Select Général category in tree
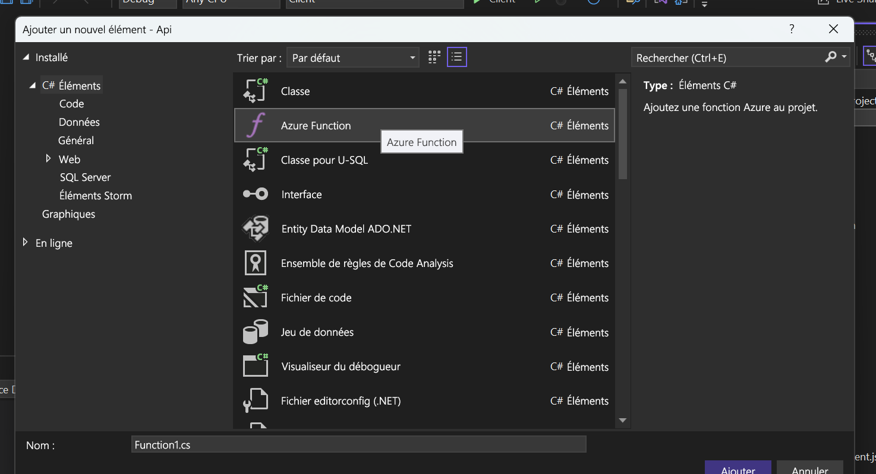This screenshot has height=474, width=876. point(76,141)
